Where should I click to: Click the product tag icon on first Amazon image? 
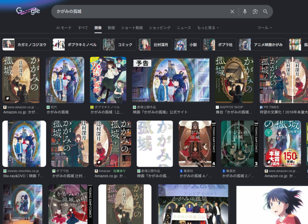7,98
